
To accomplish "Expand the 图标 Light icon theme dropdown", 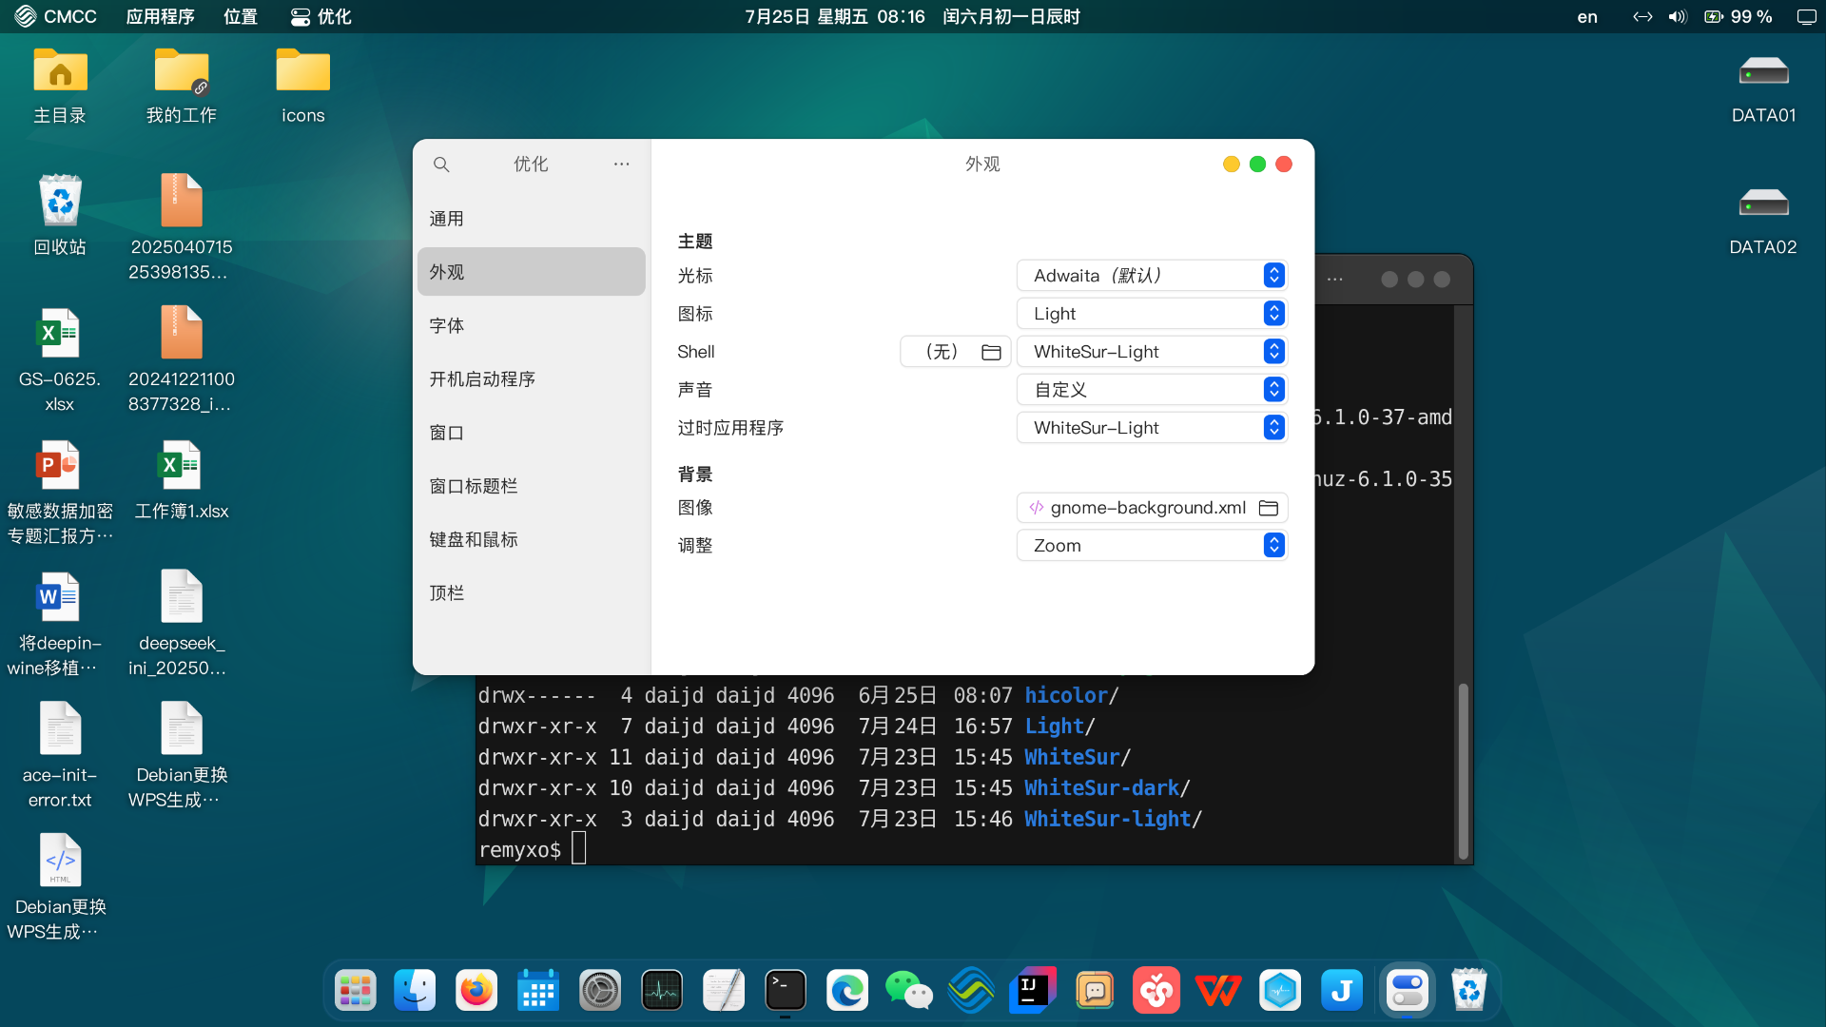I will pos(1152,314).
